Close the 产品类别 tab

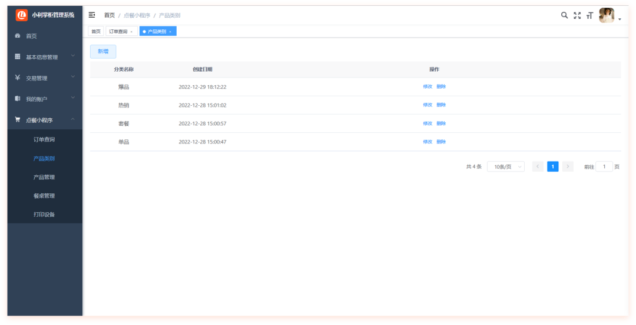coord(170,32)
